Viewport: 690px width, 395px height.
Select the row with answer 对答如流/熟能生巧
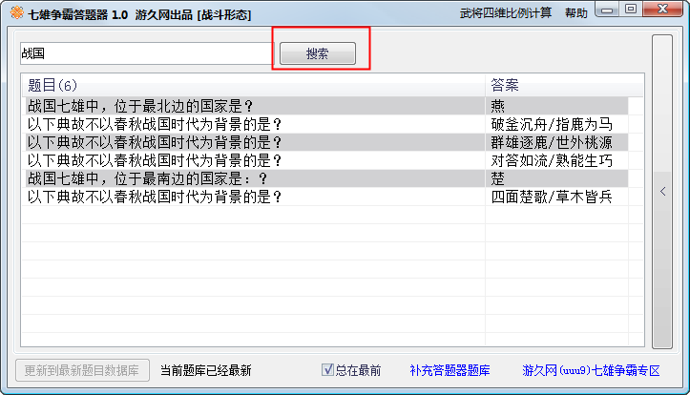coord(326,160)
